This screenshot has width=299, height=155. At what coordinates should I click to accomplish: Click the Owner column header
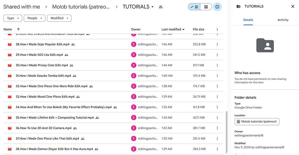pos(136,29)
